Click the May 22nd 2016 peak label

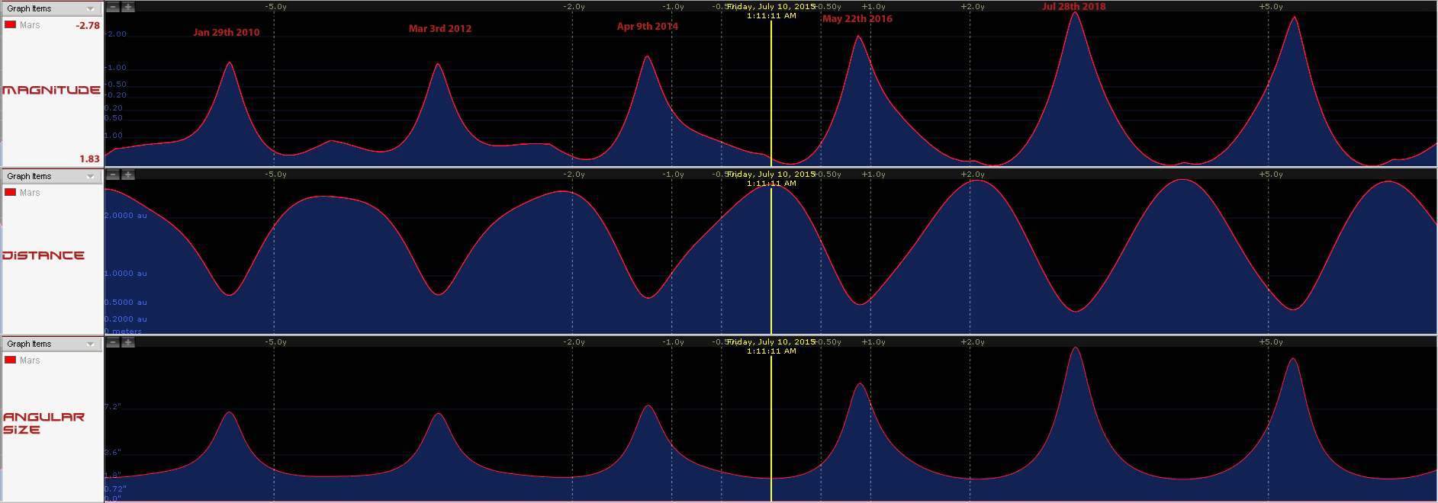[x=857, y=19]
